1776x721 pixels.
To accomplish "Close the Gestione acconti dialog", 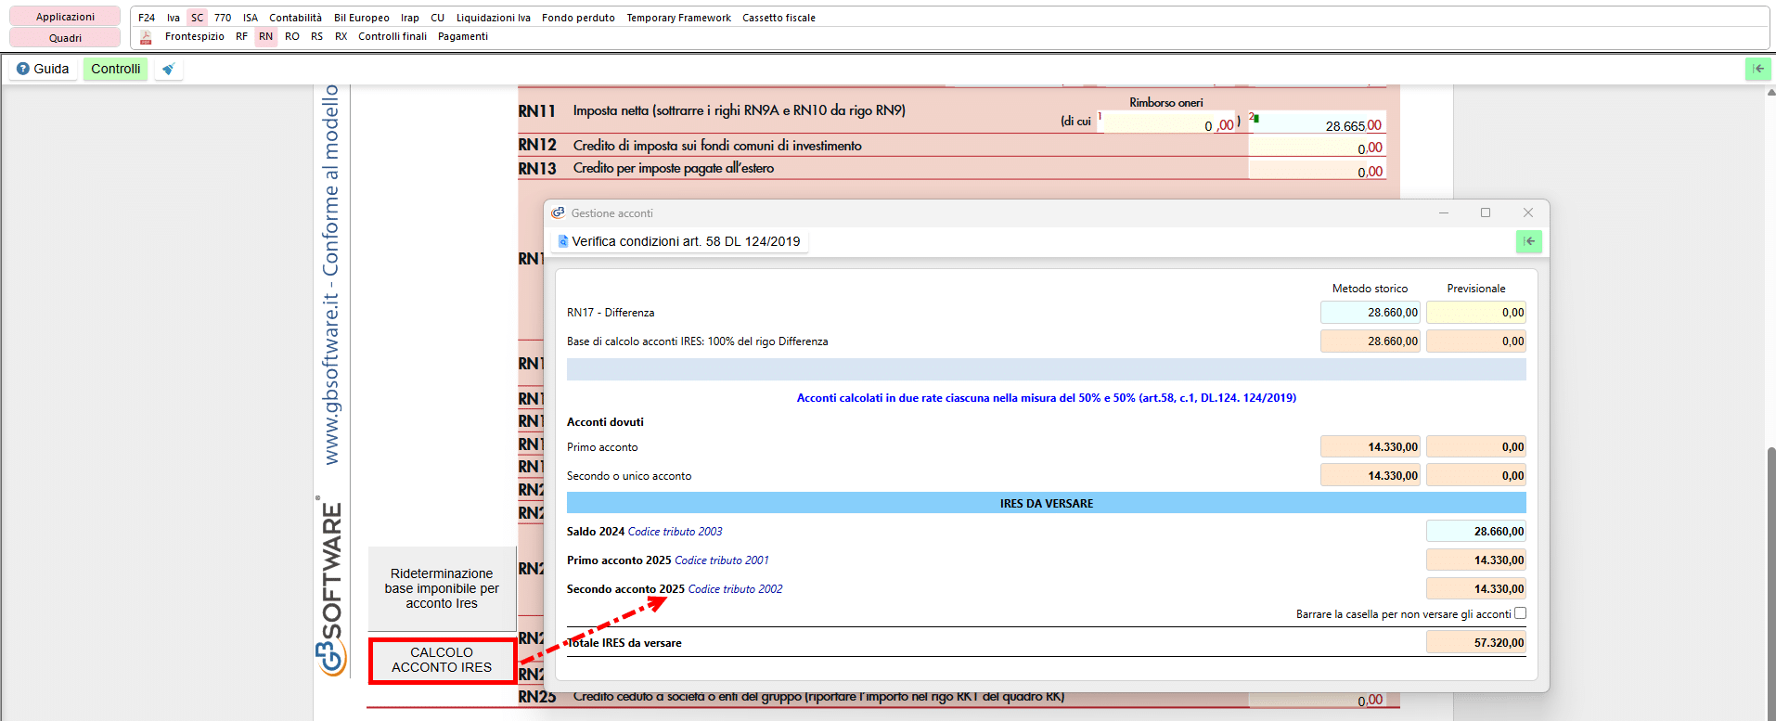I will click(x=1527, y=212).
